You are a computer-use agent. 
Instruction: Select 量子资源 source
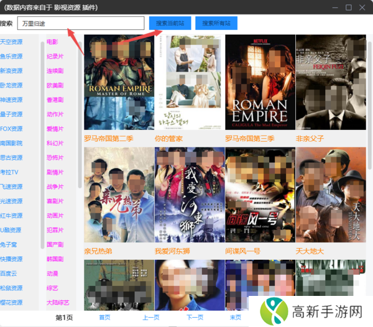pos(11,114)
